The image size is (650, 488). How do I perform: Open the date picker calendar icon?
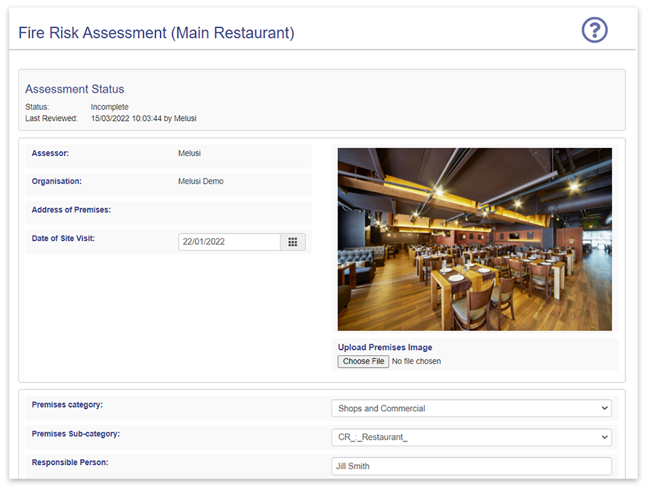(293, 242)
